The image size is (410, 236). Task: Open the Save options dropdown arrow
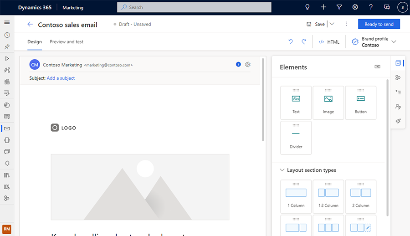pyautogui.click(x=332, y=24)
